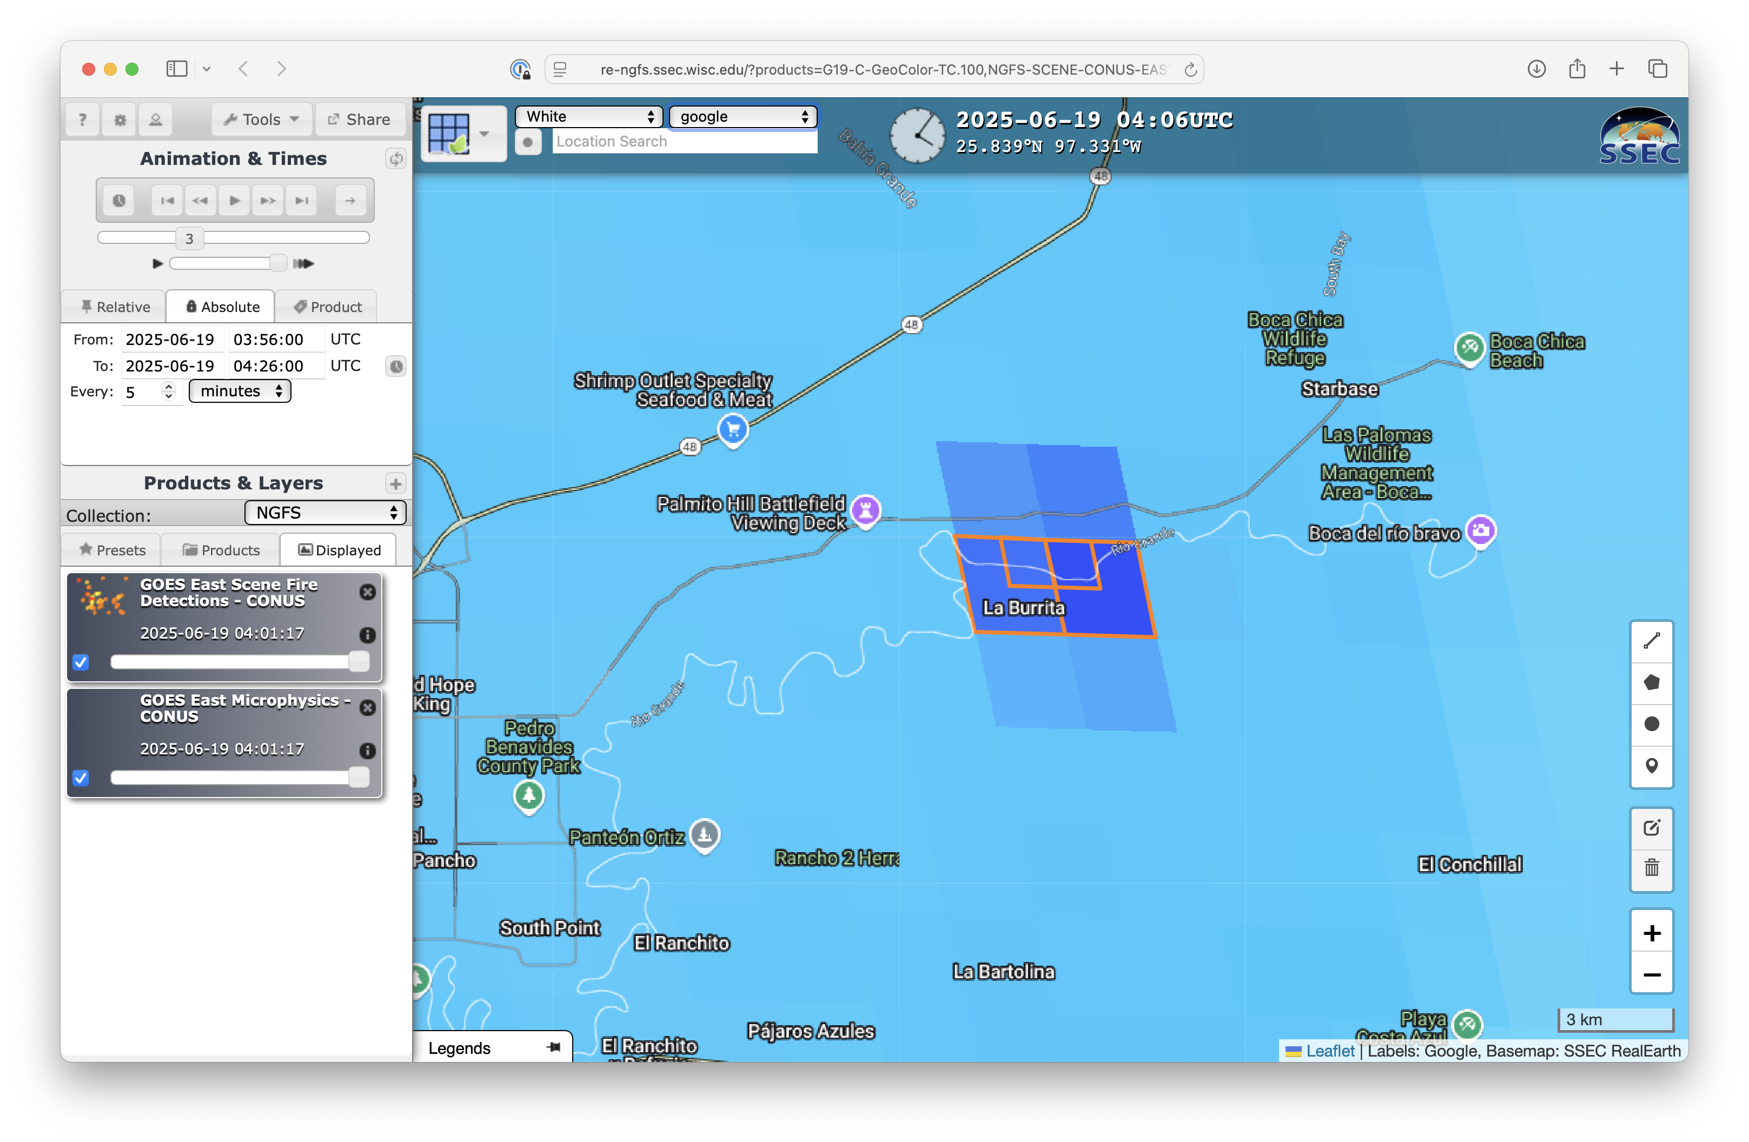The height and width of the screenshot is (1142, 1749).
Task: Click the Fire Detections layer thumbnail
Action: (102, 597)
